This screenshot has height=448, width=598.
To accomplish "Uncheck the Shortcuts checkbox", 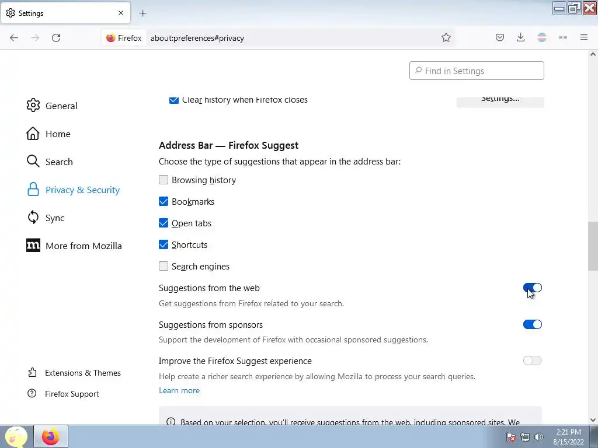I will coord(164,244).
